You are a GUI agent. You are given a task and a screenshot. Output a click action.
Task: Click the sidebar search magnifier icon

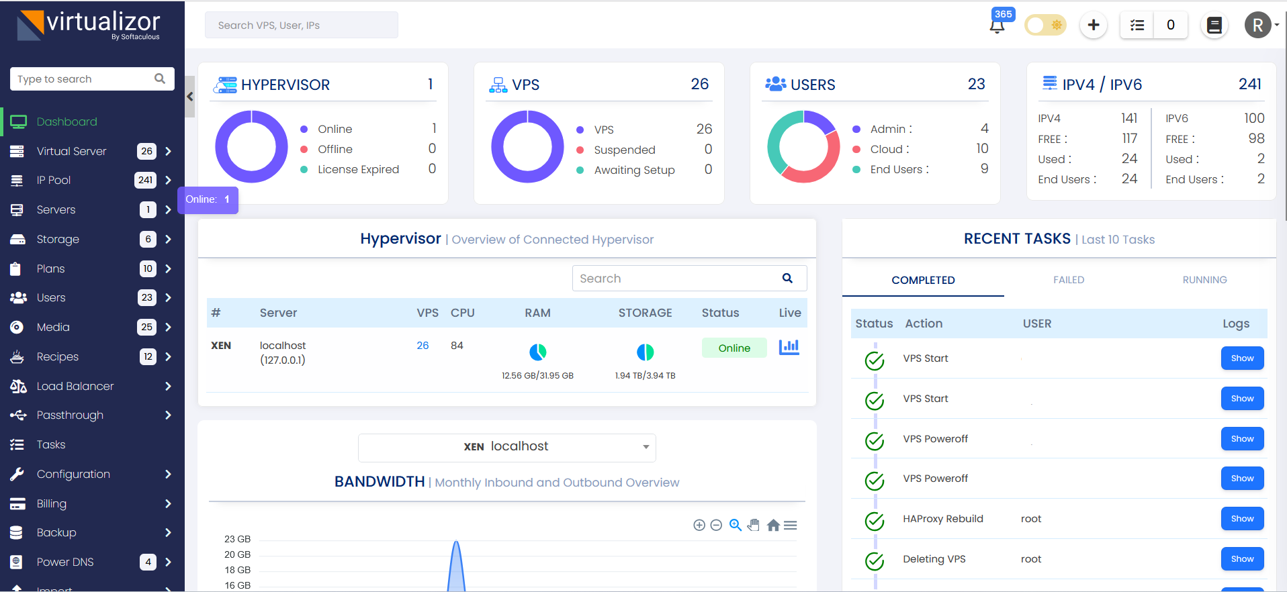(160, 79)
